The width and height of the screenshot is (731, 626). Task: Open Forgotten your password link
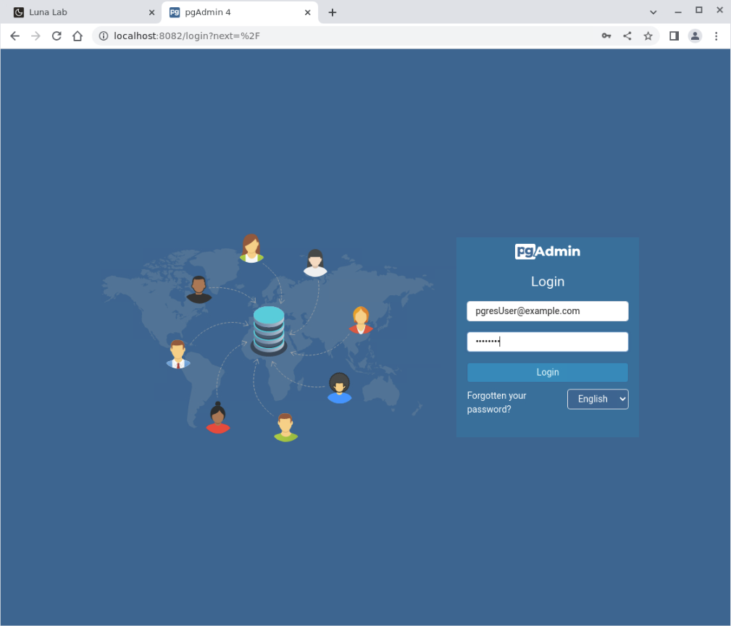point(496,402)
